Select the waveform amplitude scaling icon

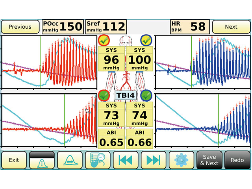tap(42, 160)
